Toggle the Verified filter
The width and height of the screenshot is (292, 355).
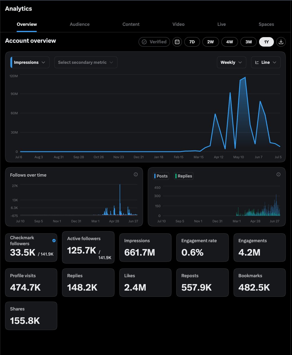[x=154, y=42]
